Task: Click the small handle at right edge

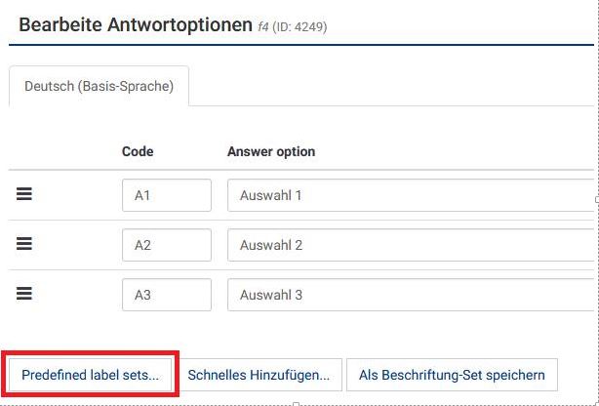Action: click(x=596, y=200)
